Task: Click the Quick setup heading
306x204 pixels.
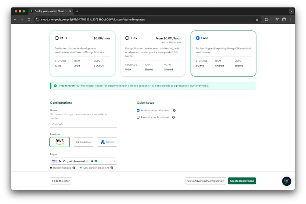Action: click(x=146, y=102)
